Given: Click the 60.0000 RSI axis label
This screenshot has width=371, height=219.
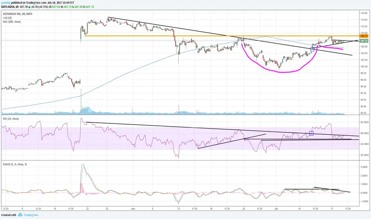Looking at the screenshot, I should pyautogui.click(x=364, y=133).
